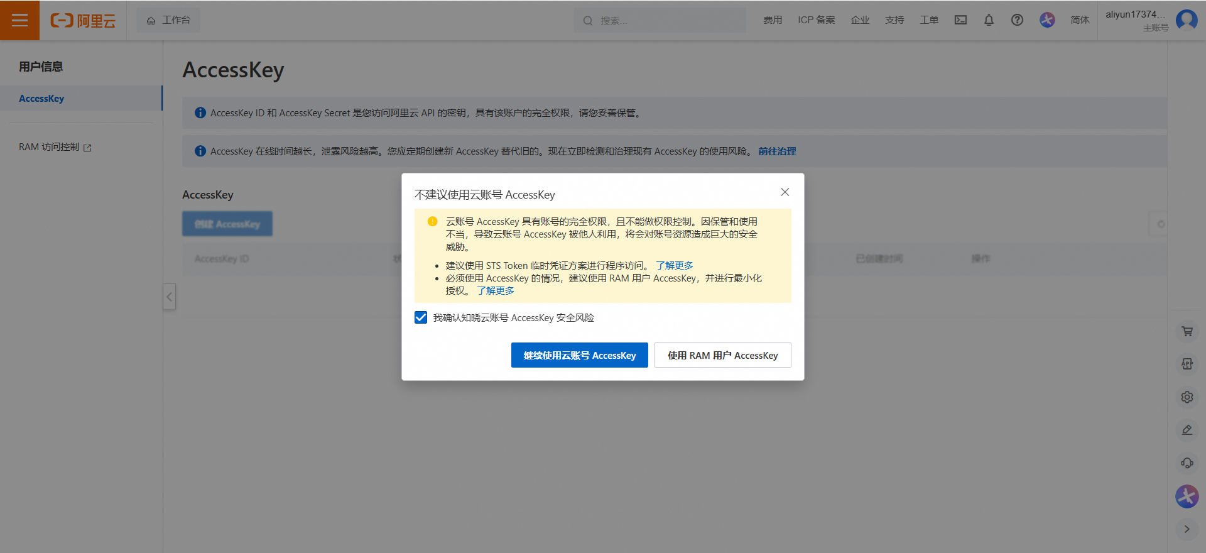Uncheck the AccessKey security risk acknowledgment checkbox

pyautogui.click(x=421, y=318)
